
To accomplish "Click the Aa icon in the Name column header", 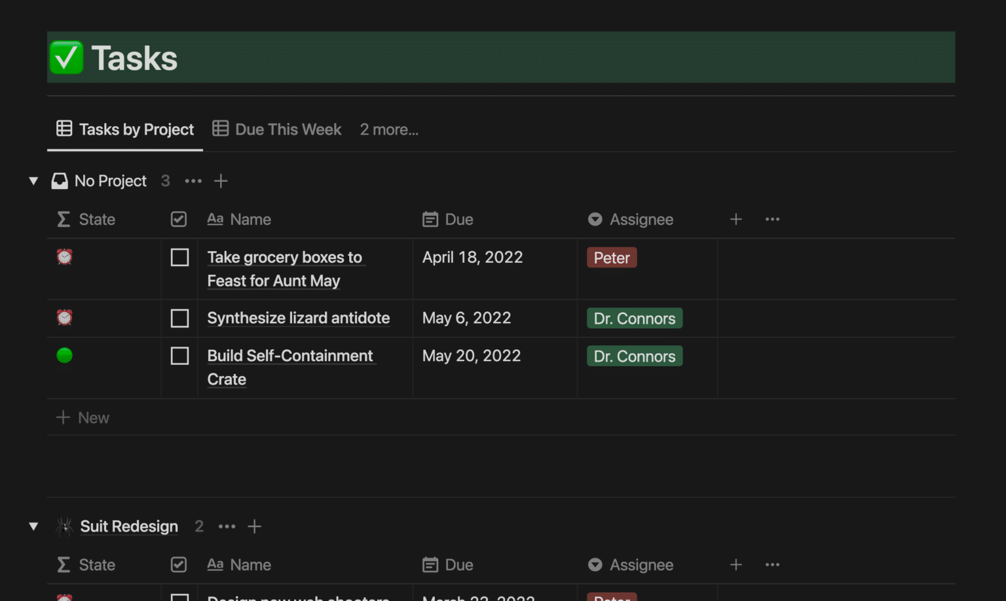I will pos(215,219).
